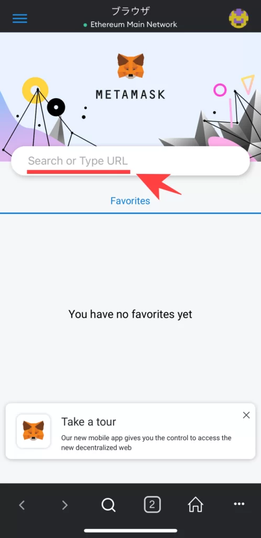The height and width of the screenshot is (538, 261).
Task: Tap the green network status dot
Action: 85,25
